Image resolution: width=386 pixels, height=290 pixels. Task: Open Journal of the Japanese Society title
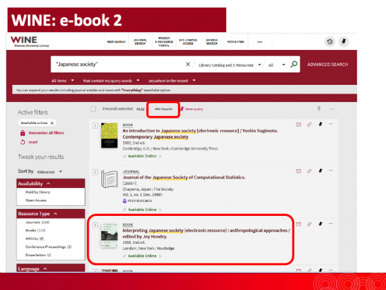[x=184, y=177]
